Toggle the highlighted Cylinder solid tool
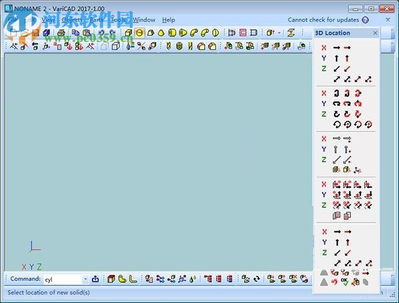This screenshot has width=399, height=303. pos(139,33)
